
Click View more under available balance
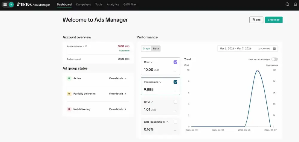tap(124, 51)
